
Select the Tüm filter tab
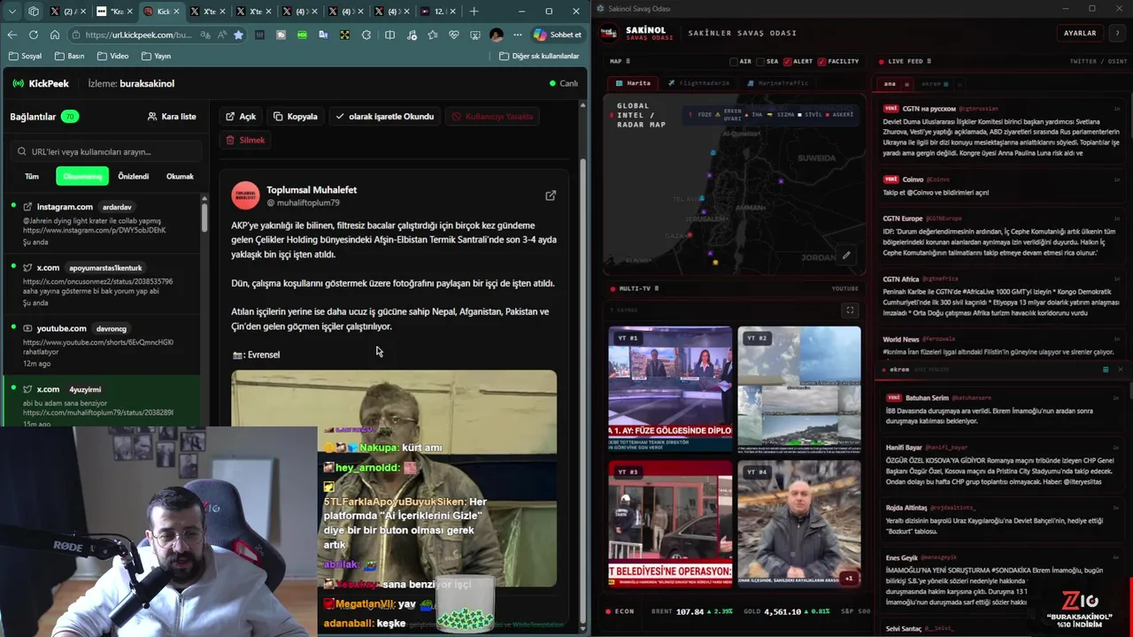[32, 176]
